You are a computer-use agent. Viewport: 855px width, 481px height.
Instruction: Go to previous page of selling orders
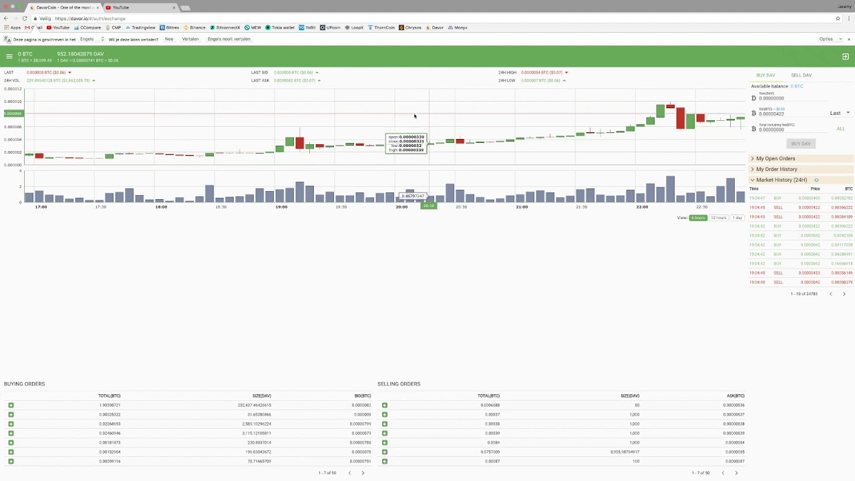click(x=723, y=473)
